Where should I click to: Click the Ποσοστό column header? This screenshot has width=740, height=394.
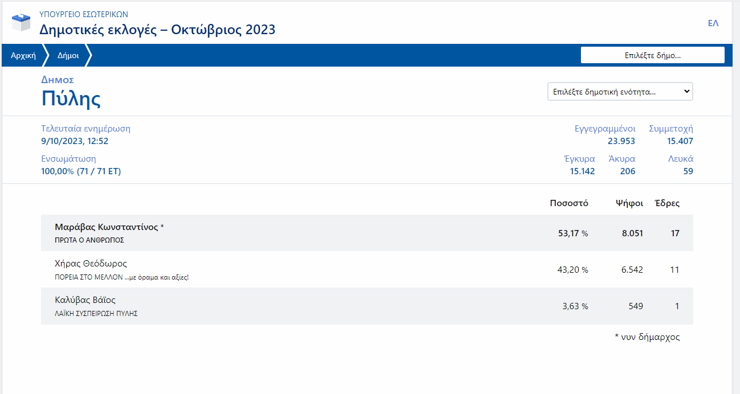(568, 203)
